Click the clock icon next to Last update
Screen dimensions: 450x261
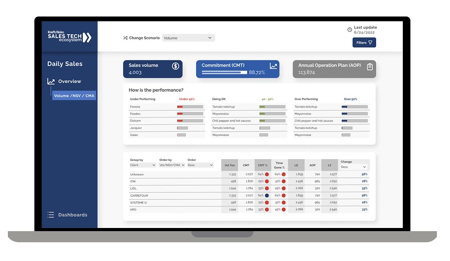point(349,29)
